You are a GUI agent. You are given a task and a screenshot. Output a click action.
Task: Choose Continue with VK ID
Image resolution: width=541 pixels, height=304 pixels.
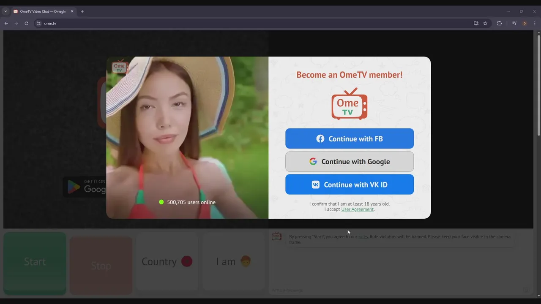350,185
